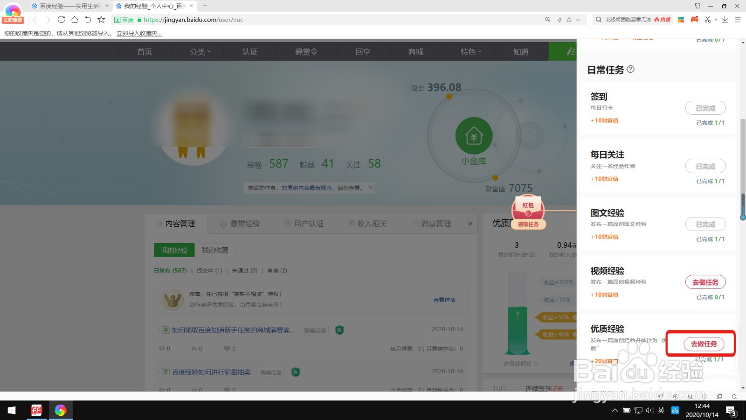Reload the page with the refresh icon
This screenshot has height=420, width=746.
tap(61, 20)
